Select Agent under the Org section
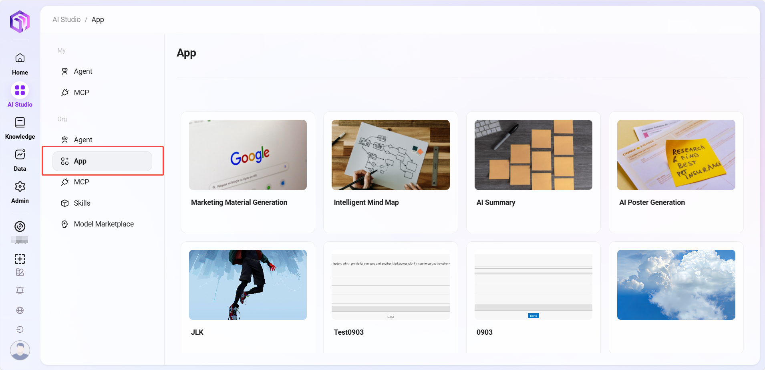 coord(83,140)
